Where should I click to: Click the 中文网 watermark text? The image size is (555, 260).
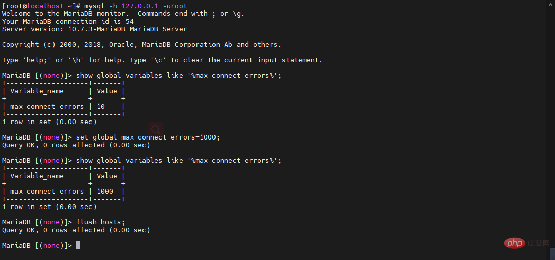point(539,244)
